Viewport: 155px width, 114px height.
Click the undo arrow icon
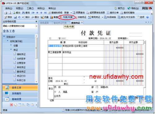19,17
